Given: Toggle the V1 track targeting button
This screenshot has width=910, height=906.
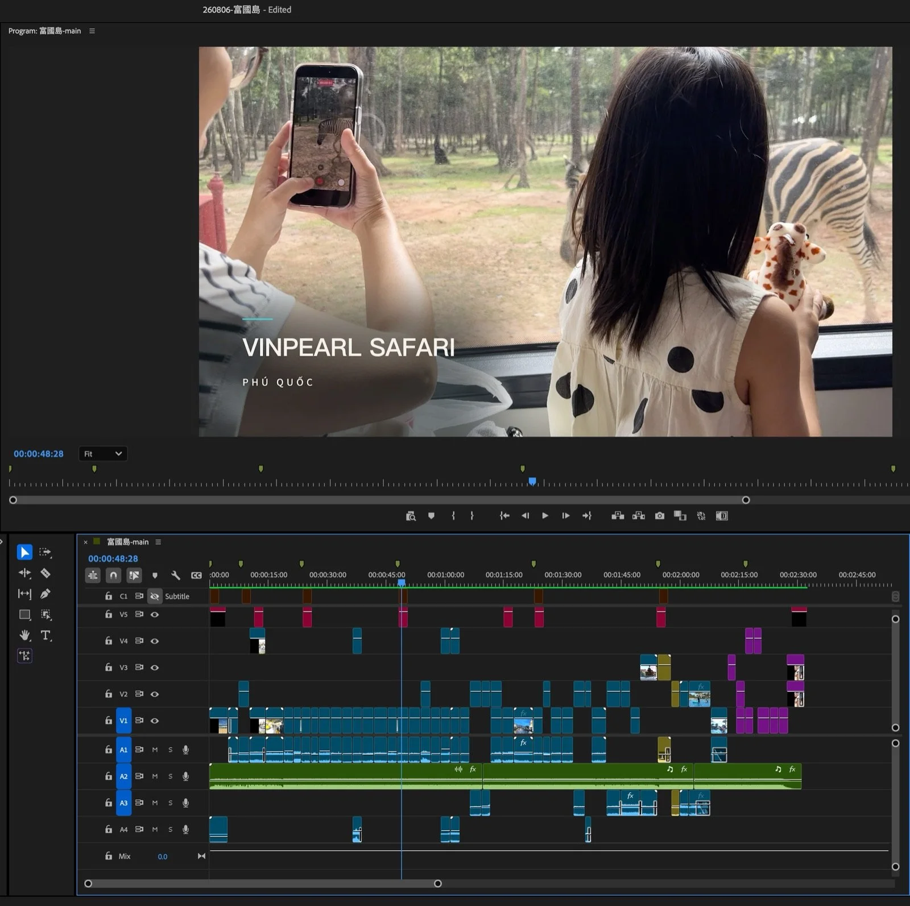Looking at the screenshot, I should (x=123, y=721).
